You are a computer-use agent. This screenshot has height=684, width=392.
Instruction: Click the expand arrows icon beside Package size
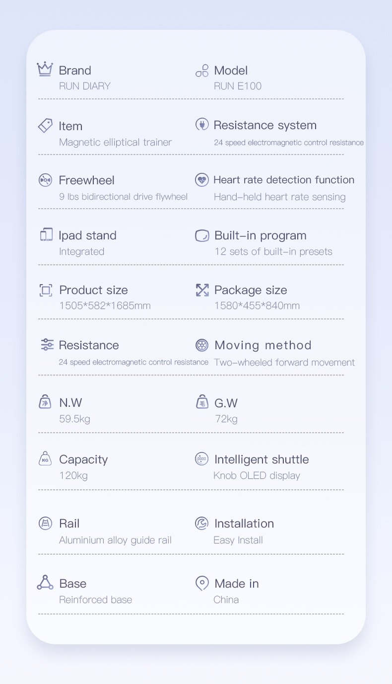click(x=202, y=290)
